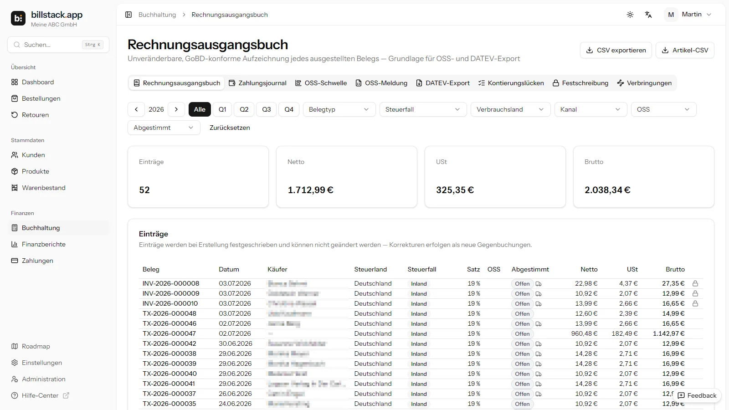
Task: Click the lock icon on row INV-2026-000008
Action: click(695, 283)
